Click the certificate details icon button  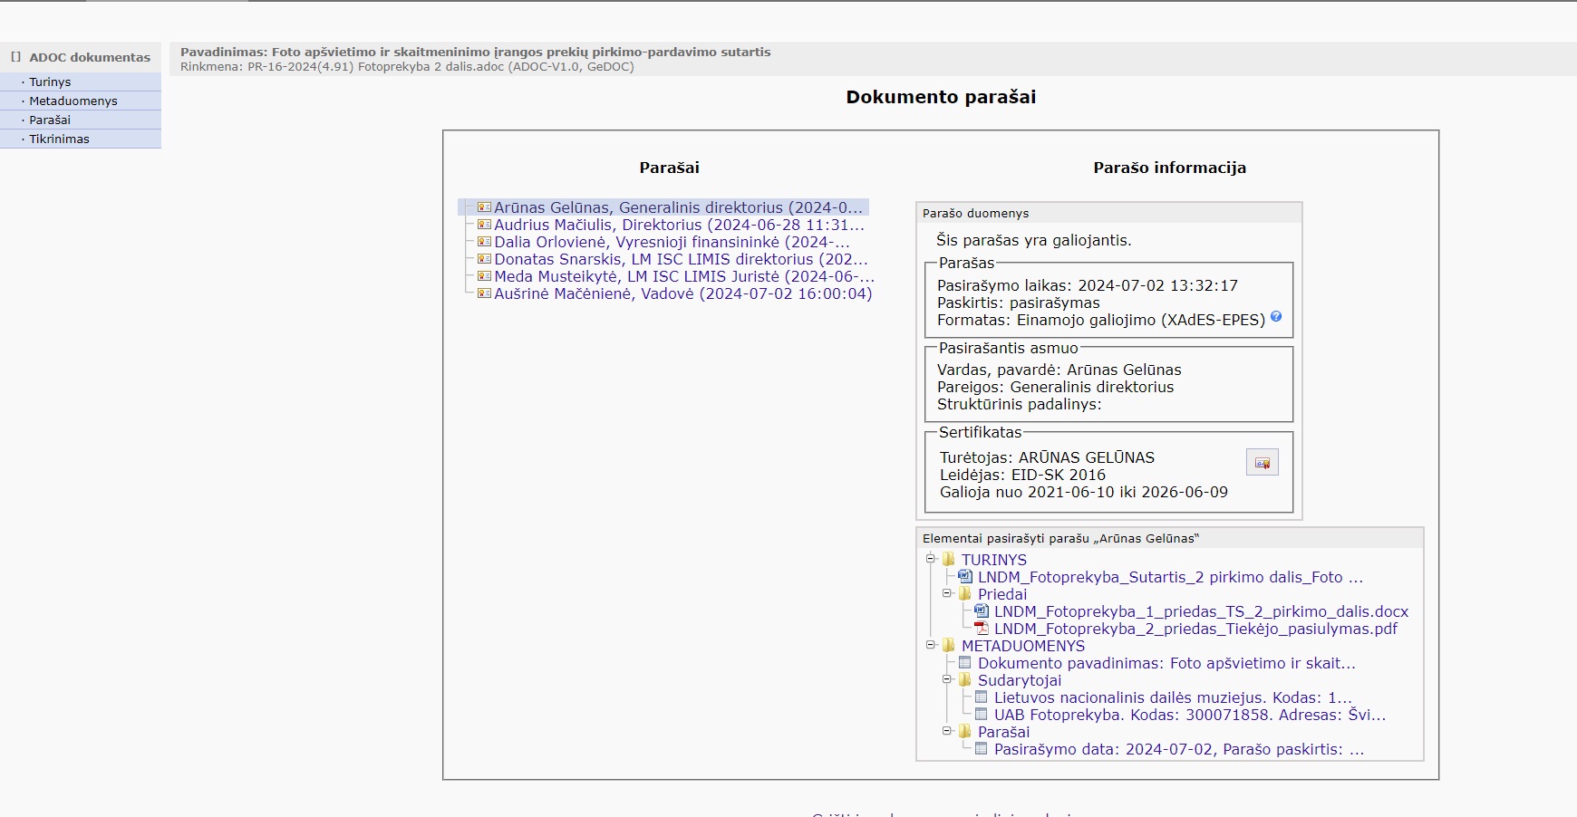[1262, 462]
